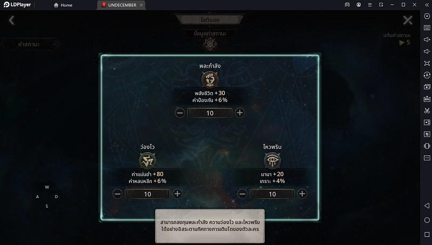
Task: Go back with the left arrow
Action: pos(11,20)
